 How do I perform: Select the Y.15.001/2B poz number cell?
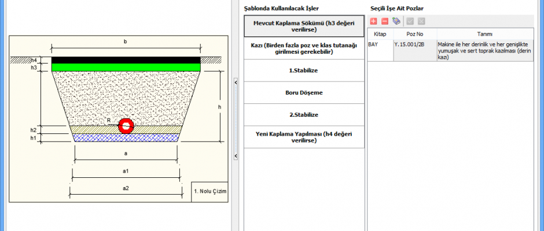click(412, 44)
